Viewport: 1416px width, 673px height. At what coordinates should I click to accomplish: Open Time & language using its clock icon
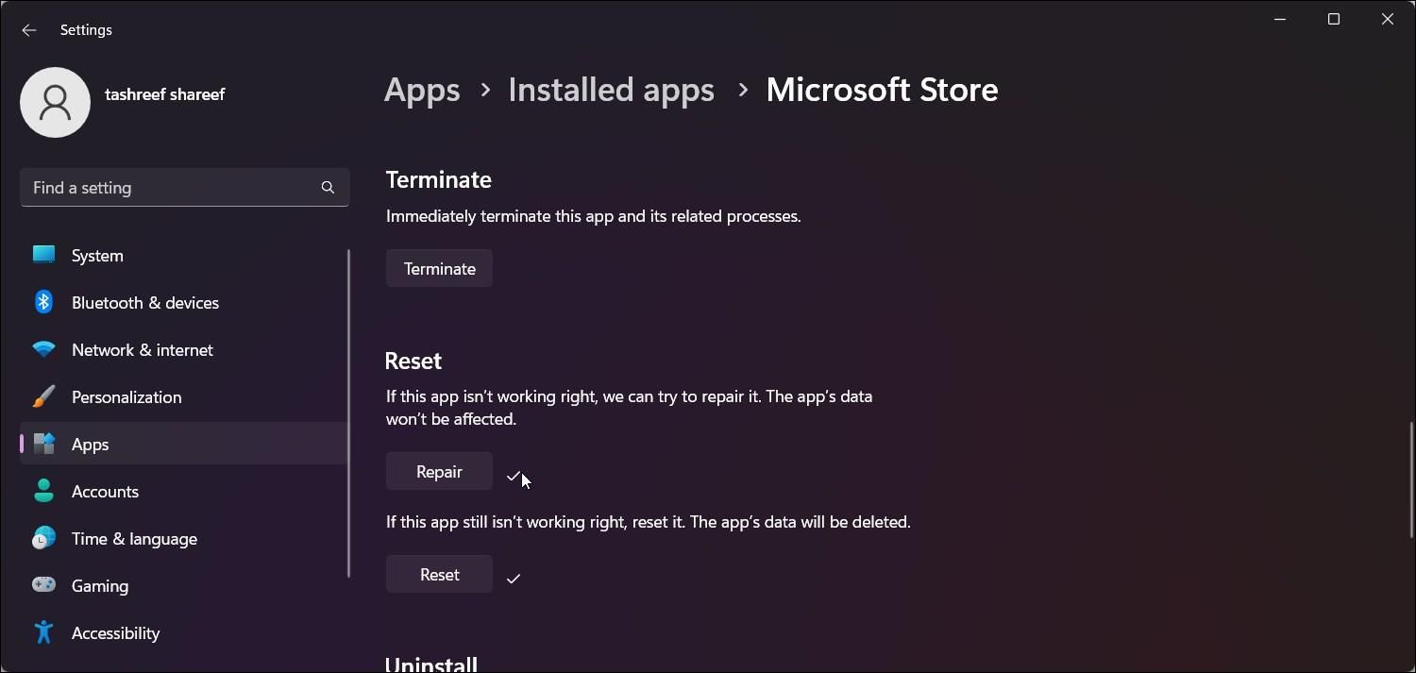(44, 537)
